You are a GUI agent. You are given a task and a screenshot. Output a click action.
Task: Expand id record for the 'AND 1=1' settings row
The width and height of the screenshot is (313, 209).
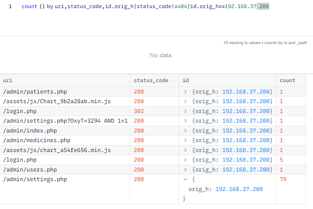pos(185,121)
